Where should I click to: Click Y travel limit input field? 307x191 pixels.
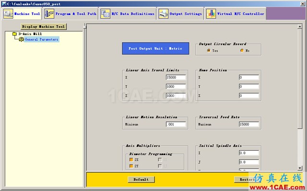point(176,86)
